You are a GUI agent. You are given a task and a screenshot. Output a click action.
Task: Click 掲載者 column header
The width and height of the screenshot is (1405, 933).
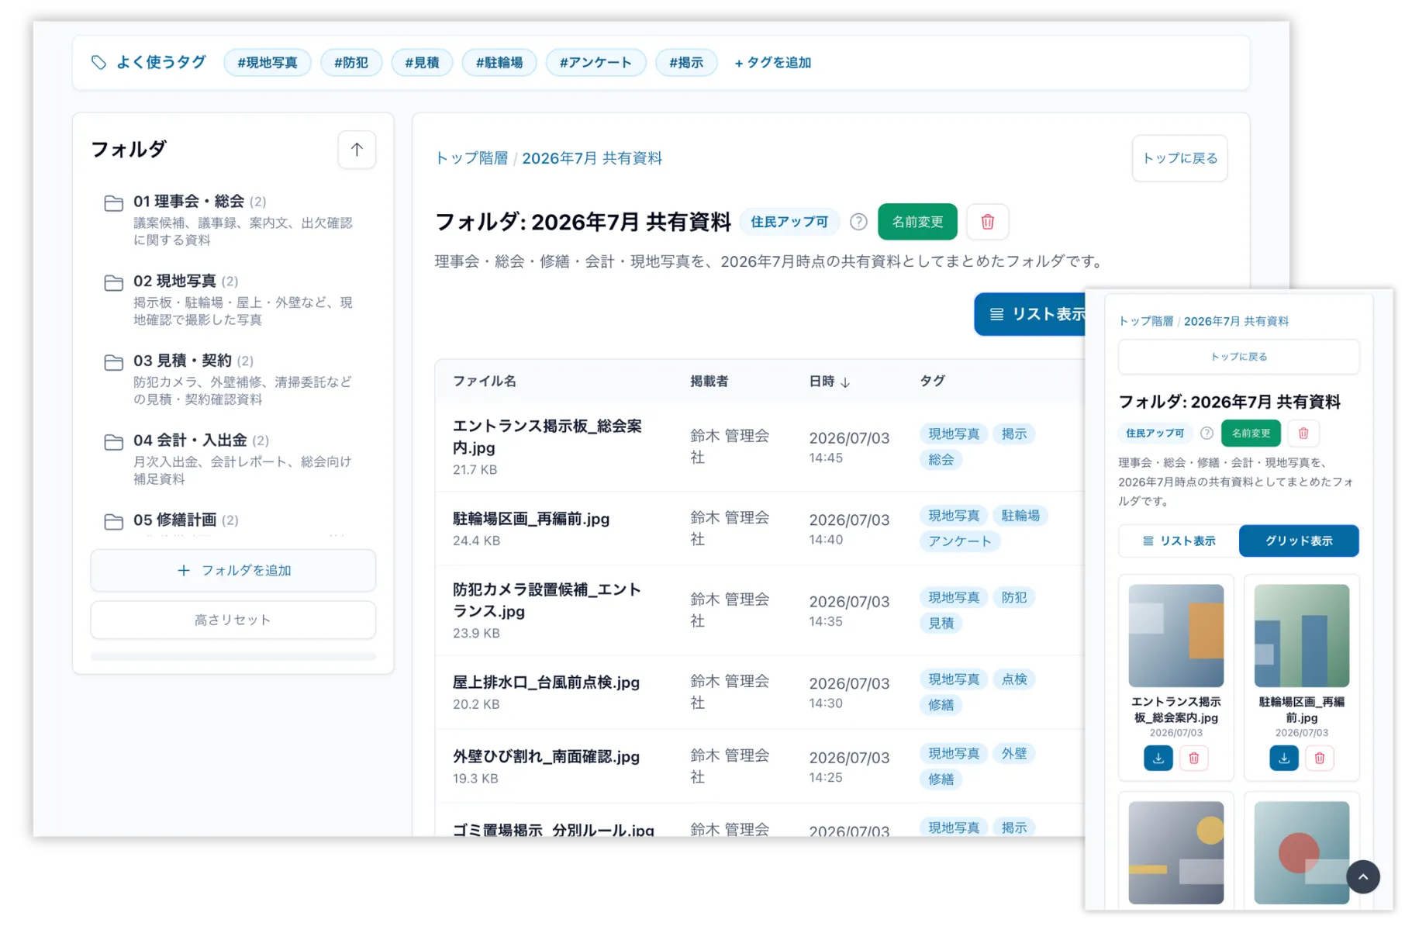pyautogui.click(x=709, y=381)
